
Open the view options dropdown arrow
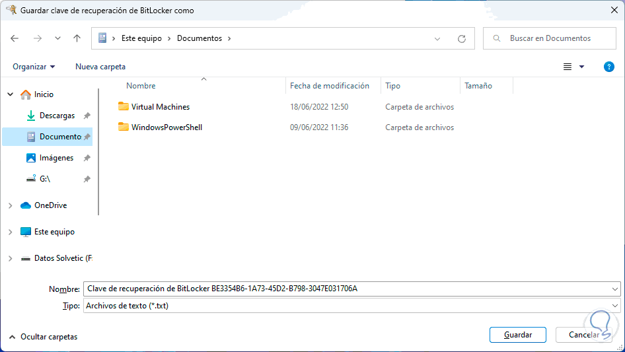coord(581,67)
